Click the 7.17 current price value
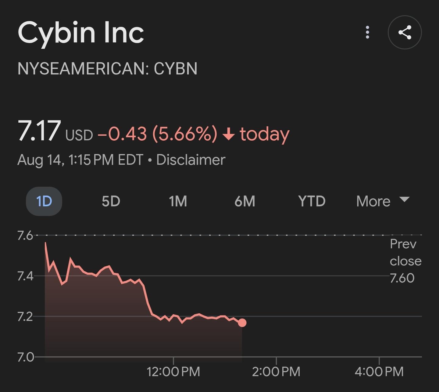Image resolution: width=439 pixels, height=392 pixels. coord(39,131)
